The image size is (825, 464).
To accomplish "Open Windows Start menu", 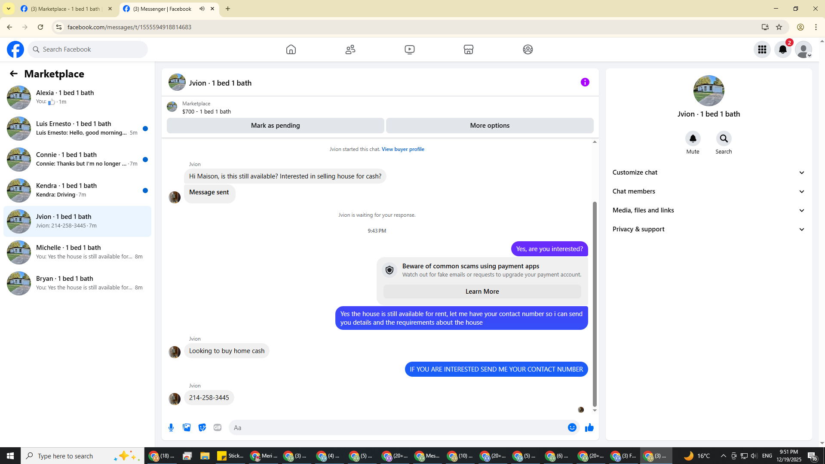I will [10, 456].
